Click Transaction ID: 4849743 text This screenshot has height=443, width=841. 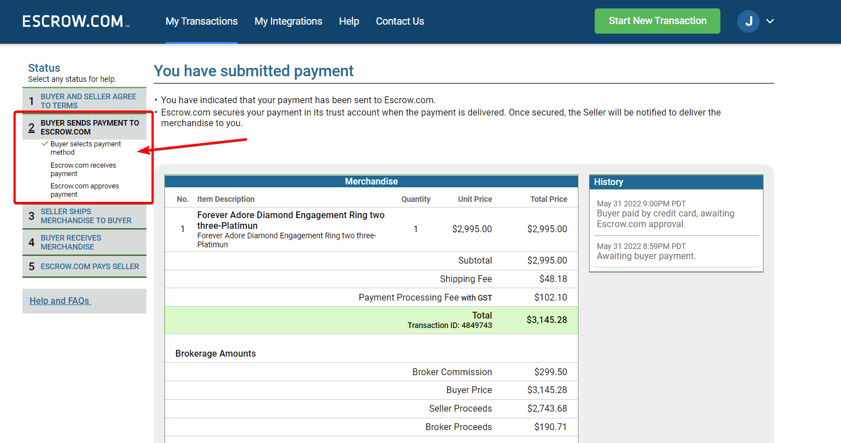[x=450, y=325]
